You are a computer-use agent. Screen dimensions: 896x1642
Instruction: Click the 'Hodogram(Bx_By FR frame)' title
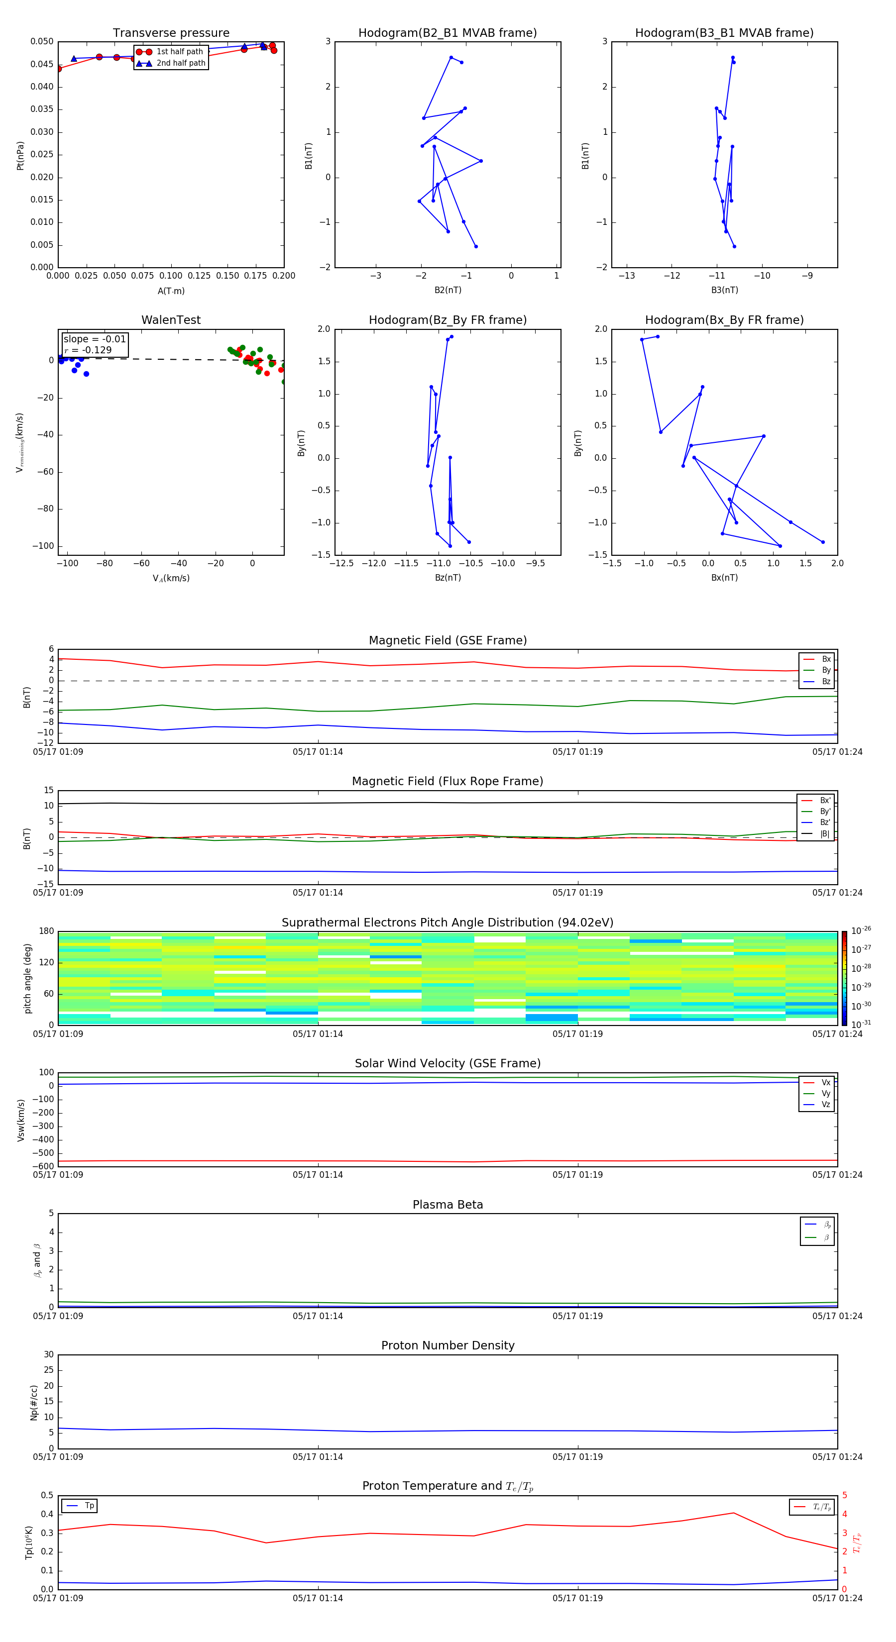(724, 320)
